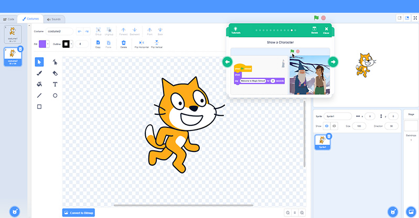Open the Fill color dropdown
Viewport: 419px width, 218px height.
tap(48, 44)
